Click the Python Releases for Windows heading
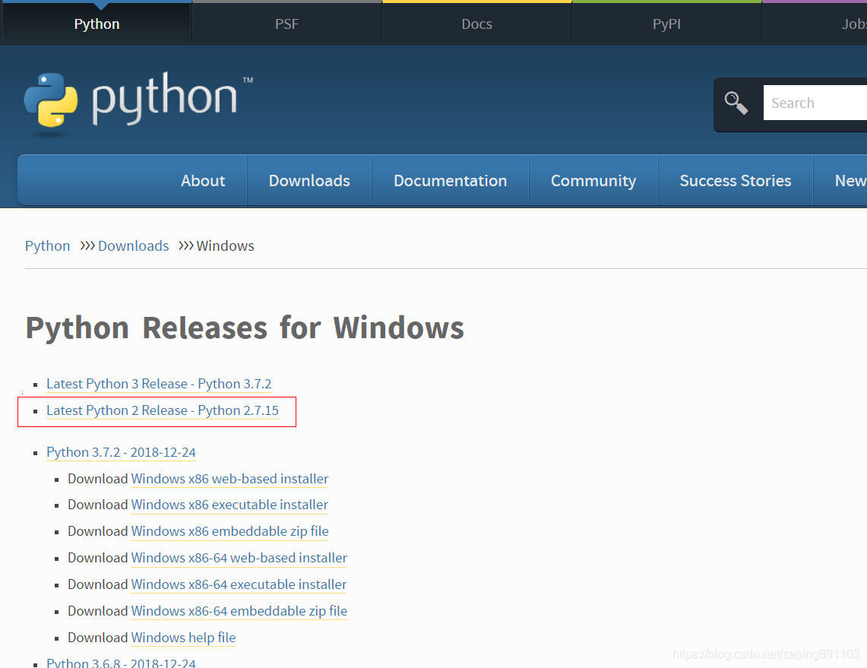This screenshot has height=668, width=867. click(245, 328)
